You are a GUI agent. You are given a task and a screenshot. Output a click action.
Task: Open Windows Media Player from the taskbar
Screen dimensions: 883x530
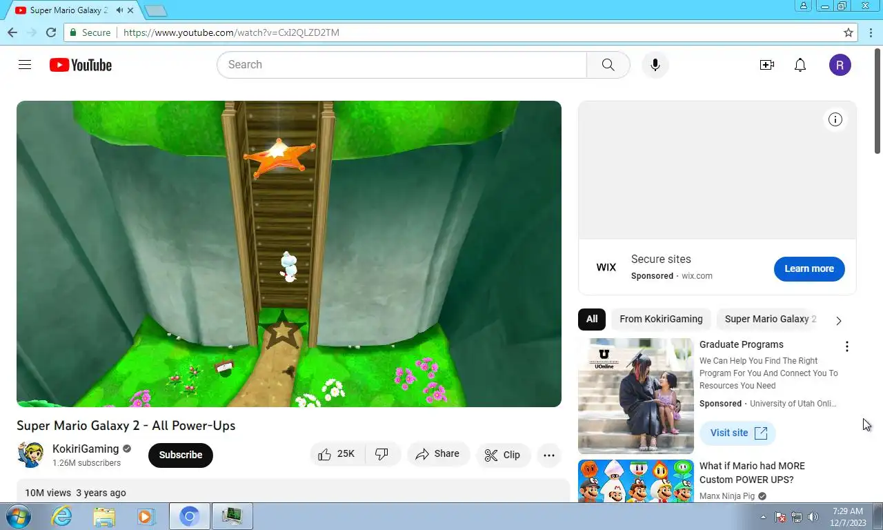(146, 516)
